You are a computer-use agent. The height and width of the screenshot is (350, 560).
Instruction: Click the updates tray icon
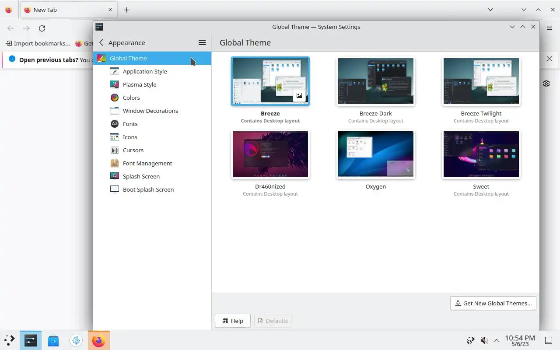[471, 340]
